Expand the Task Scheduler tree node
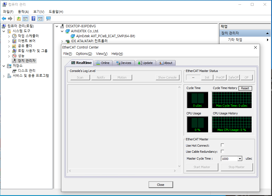Screen dimensions: 272x196 pos(9,36)
